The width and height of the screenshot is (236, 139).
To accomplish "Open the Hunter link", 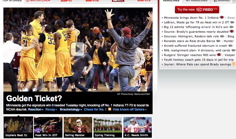I will (229, 41).
